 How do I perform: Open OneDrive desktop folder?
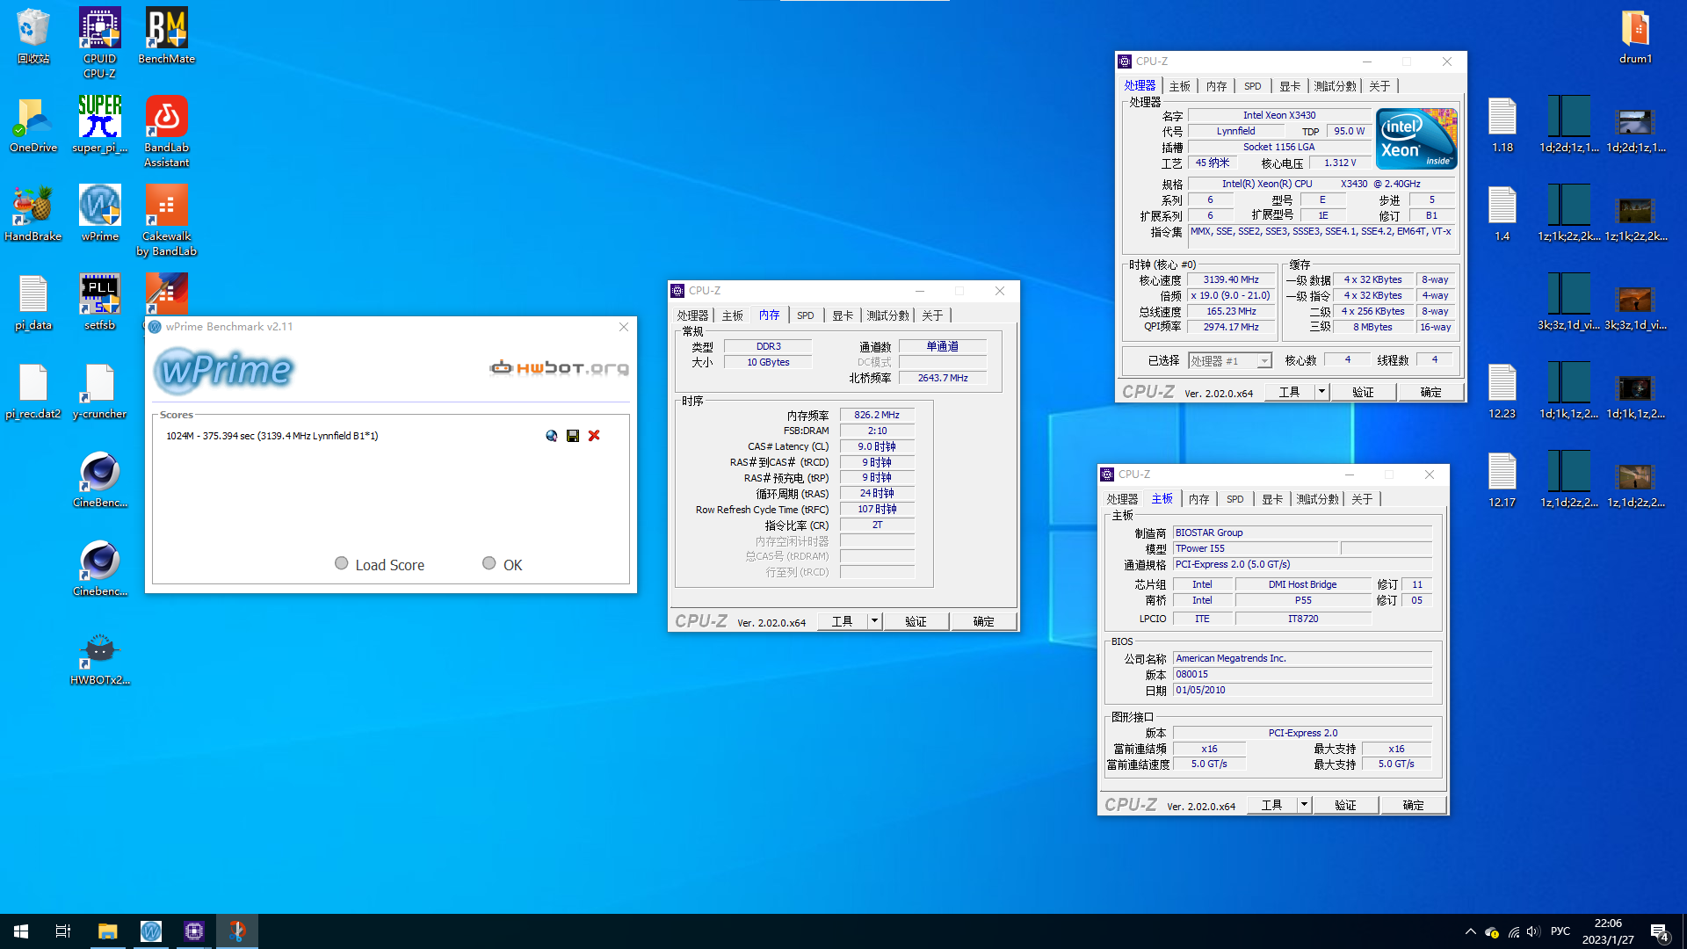click(x=33, y=125)
